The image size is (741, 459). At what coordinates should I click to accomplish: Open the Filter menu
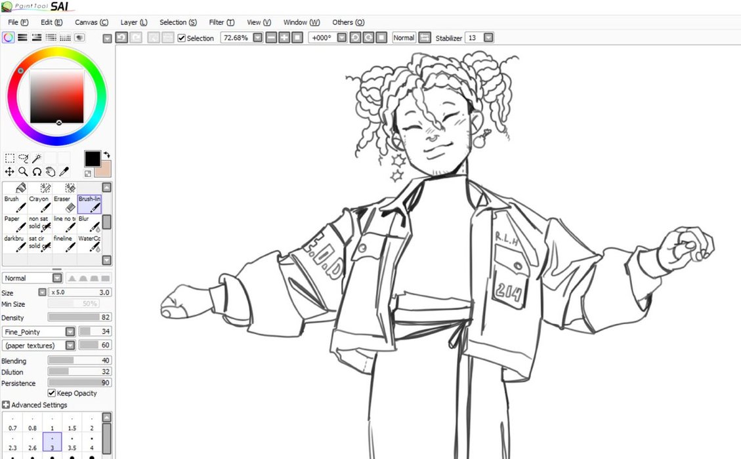coord(221,22)
